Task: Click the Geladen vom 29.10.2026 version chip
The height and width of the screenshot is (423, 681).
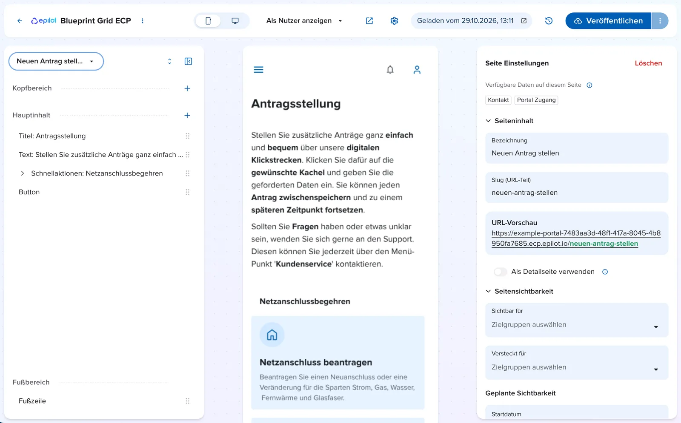Action: (x=472, y=21)
